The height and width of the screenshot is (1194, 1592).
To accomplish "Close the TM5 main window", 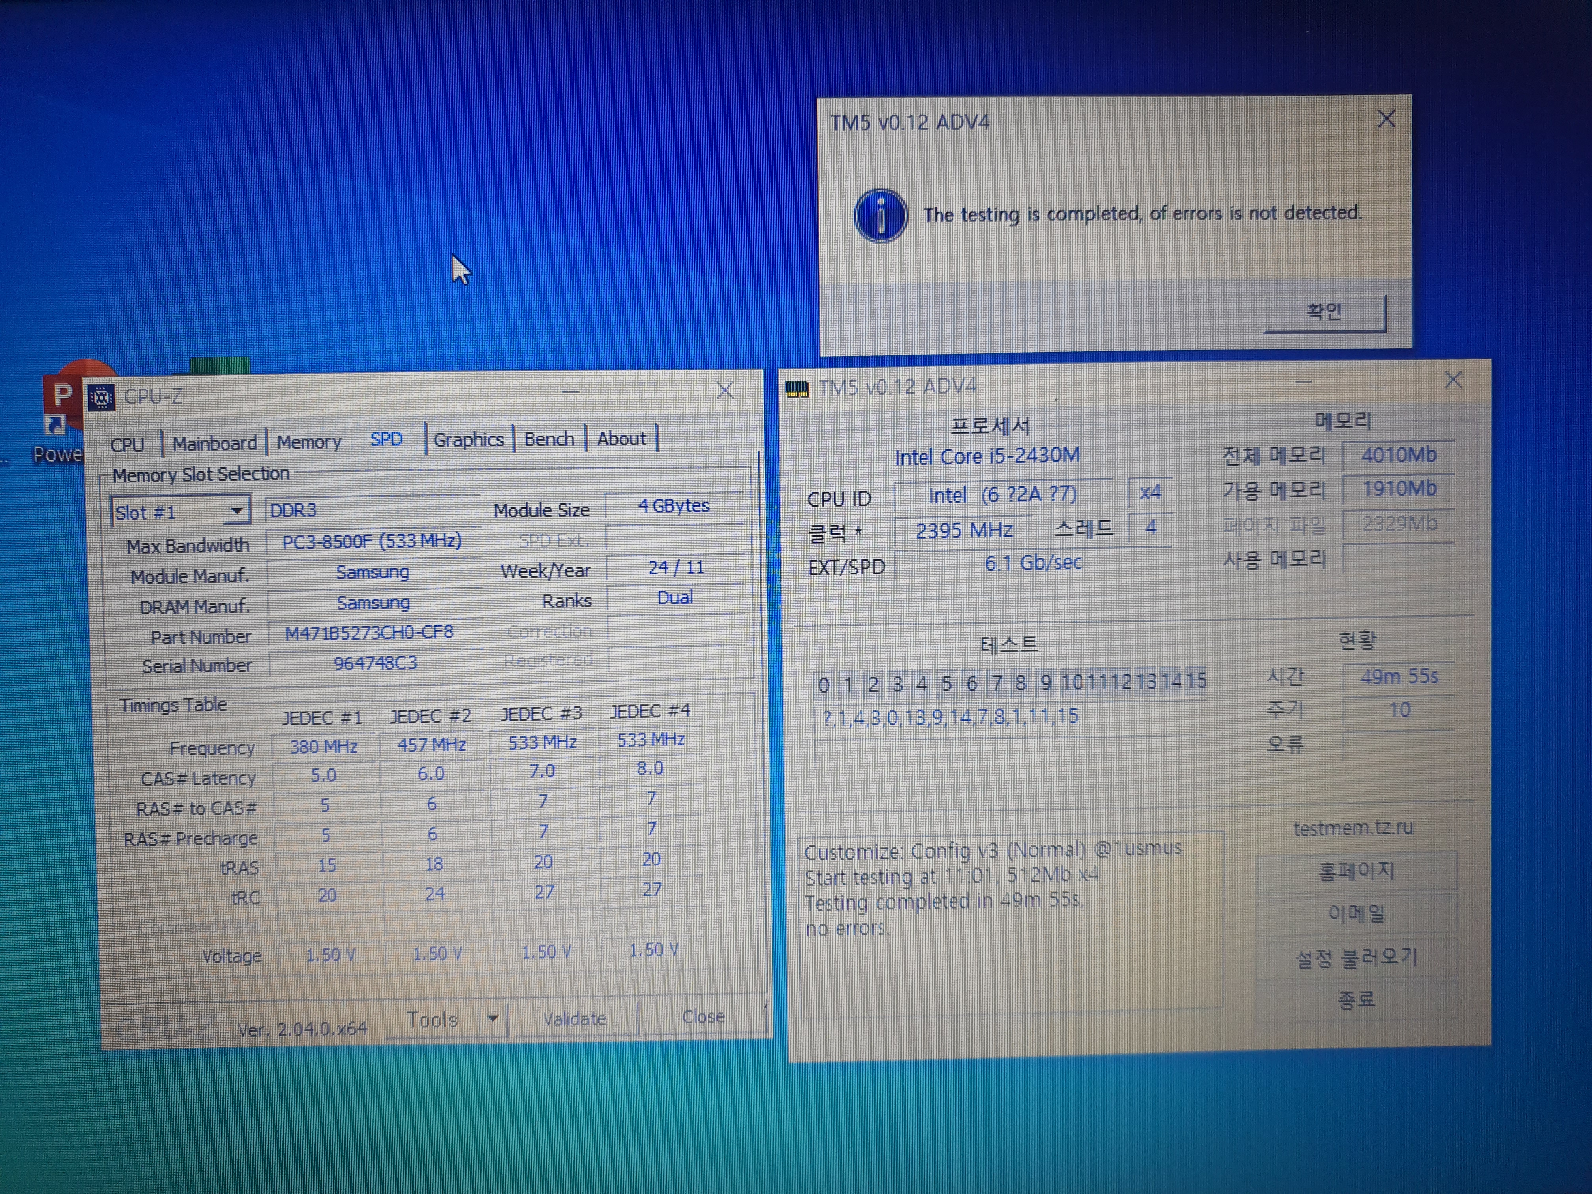I will [1453, 379].
